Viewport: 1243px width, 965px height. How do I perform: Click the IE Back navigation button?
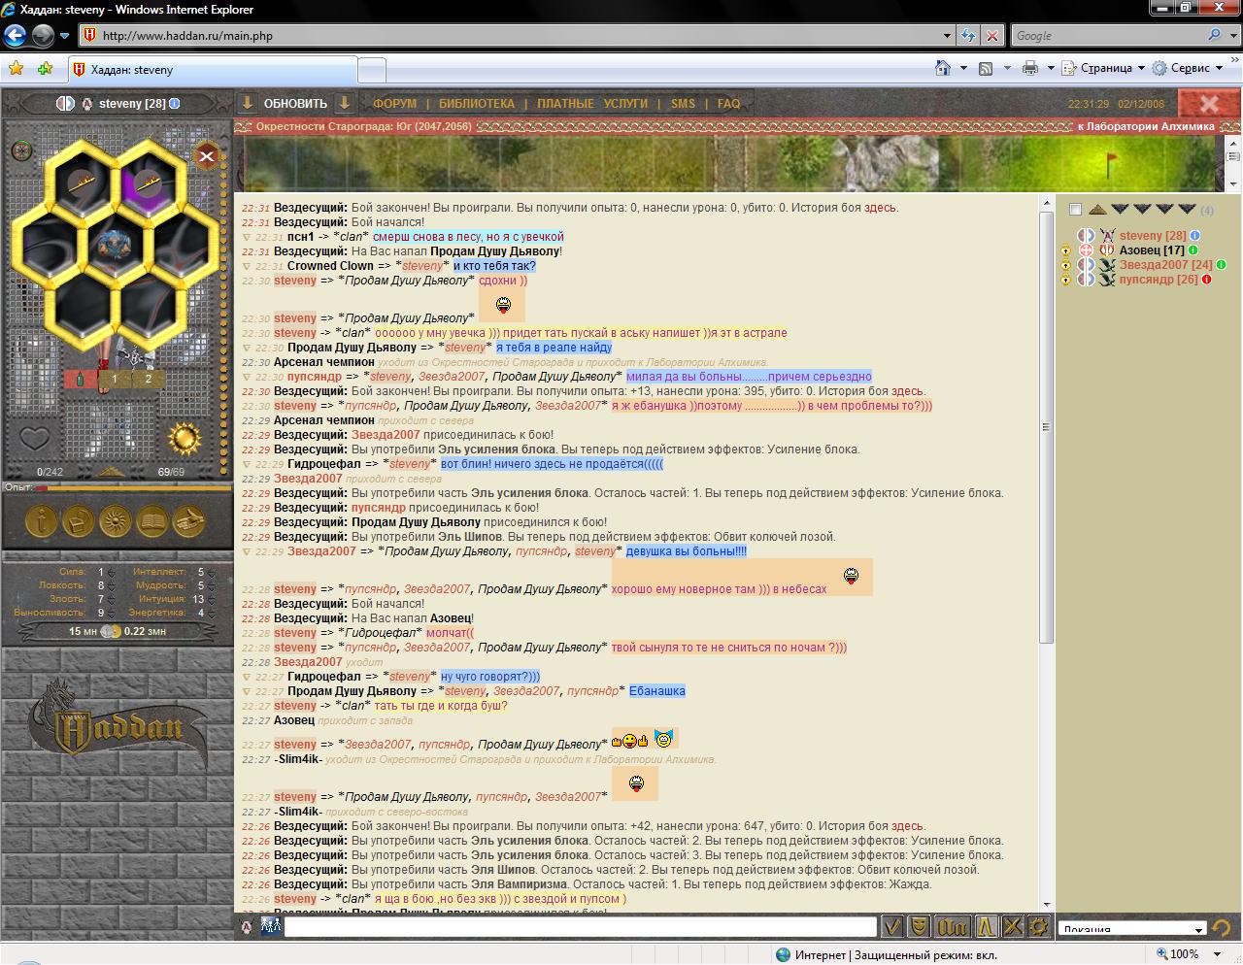click(x=15, y=36)
